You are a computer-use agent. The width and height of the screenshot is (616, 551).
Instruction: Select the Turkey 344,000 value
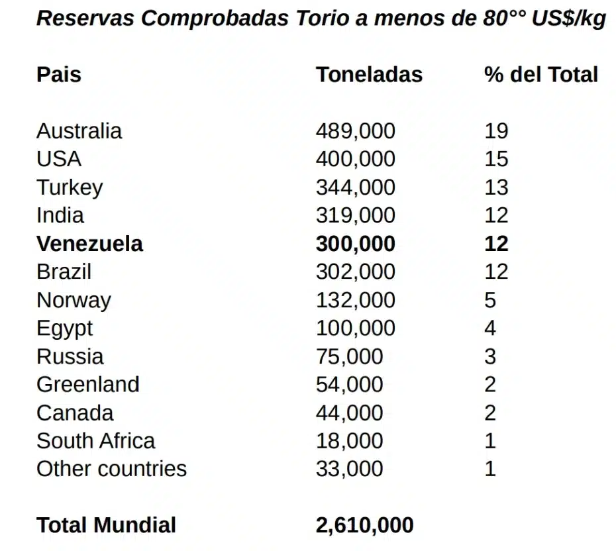click(355, 187)
